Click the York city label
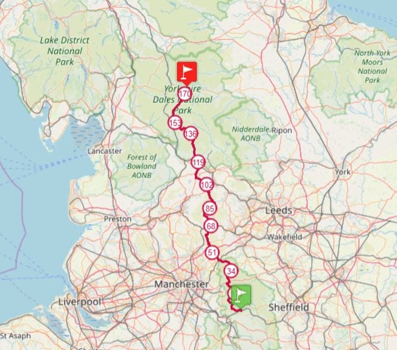This screenshot has height=350, width=397. (x=343, y=172)
